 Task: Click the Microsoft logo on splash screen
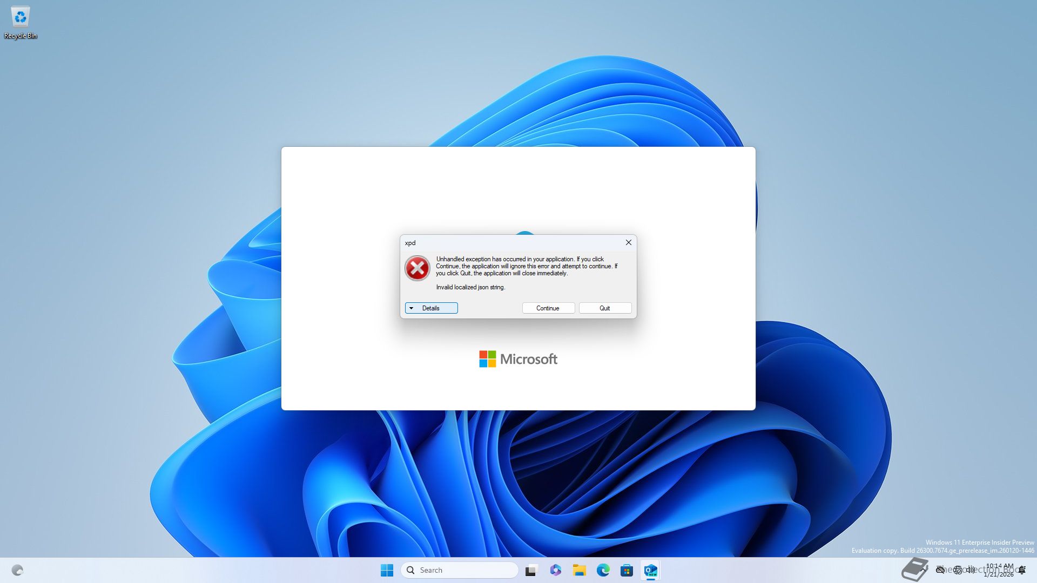pyautogui.click(x=518, y=359)
